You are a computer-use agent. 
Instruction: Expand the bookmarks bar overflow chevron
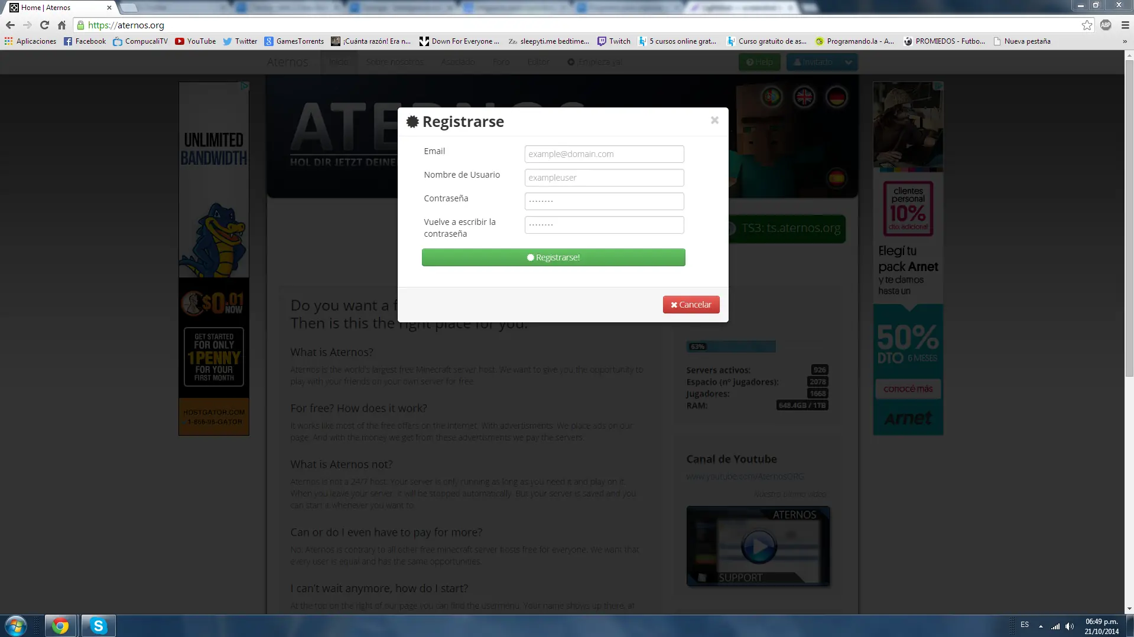coord(1125,41)
